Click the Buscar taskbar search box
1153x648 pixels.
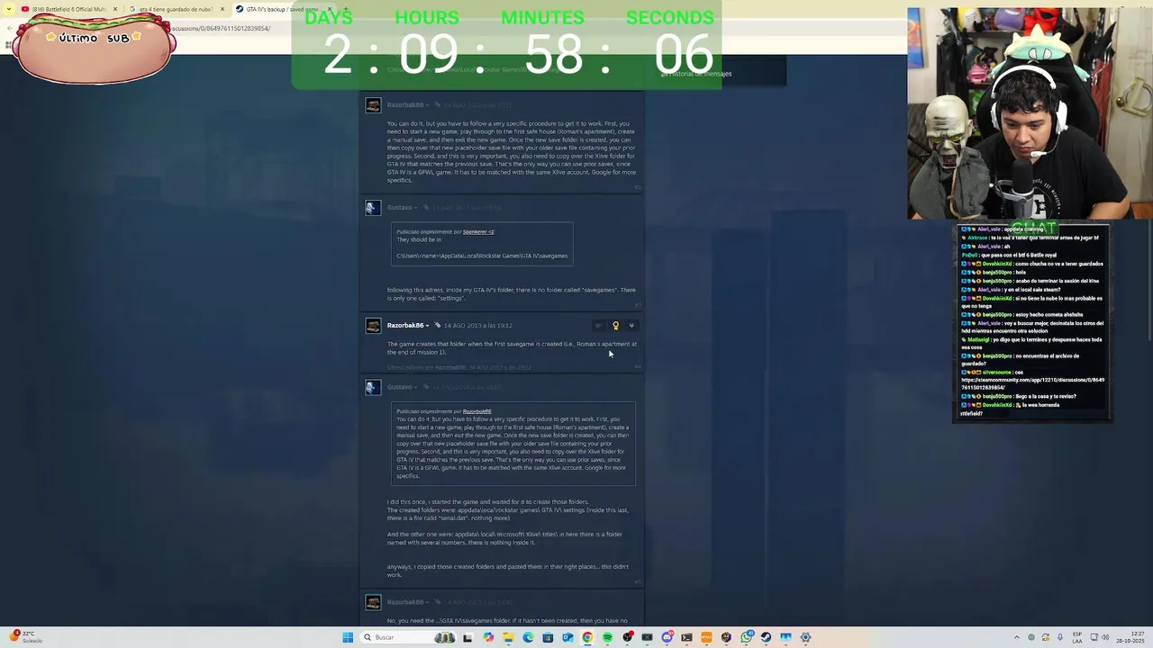point(408,637)
